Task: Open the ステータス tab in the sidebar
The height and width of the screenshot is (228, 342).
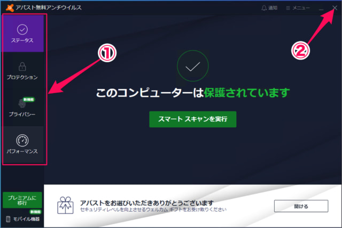Action: [x=22, y=34]
